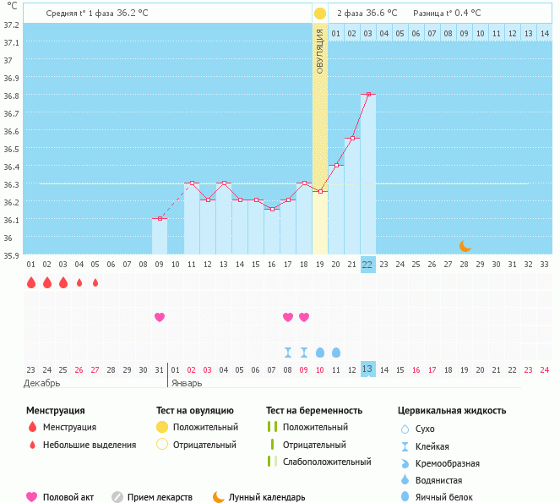
Task: Click the 'Лунный календарь' moon legend icon
Action: click(218, 497)
